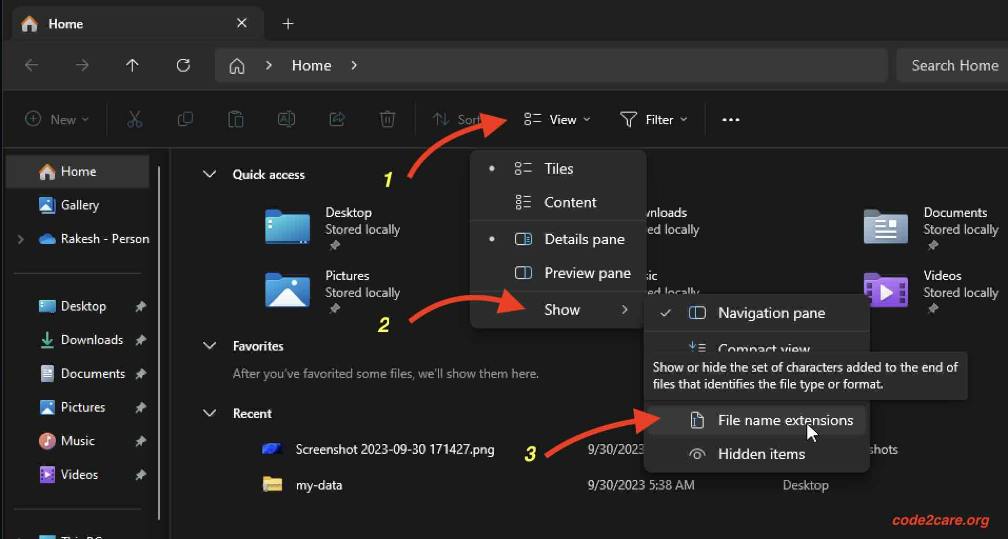1008x539 pixels.
Task: Click the Delete trash icon
Action: pos(388,119)
